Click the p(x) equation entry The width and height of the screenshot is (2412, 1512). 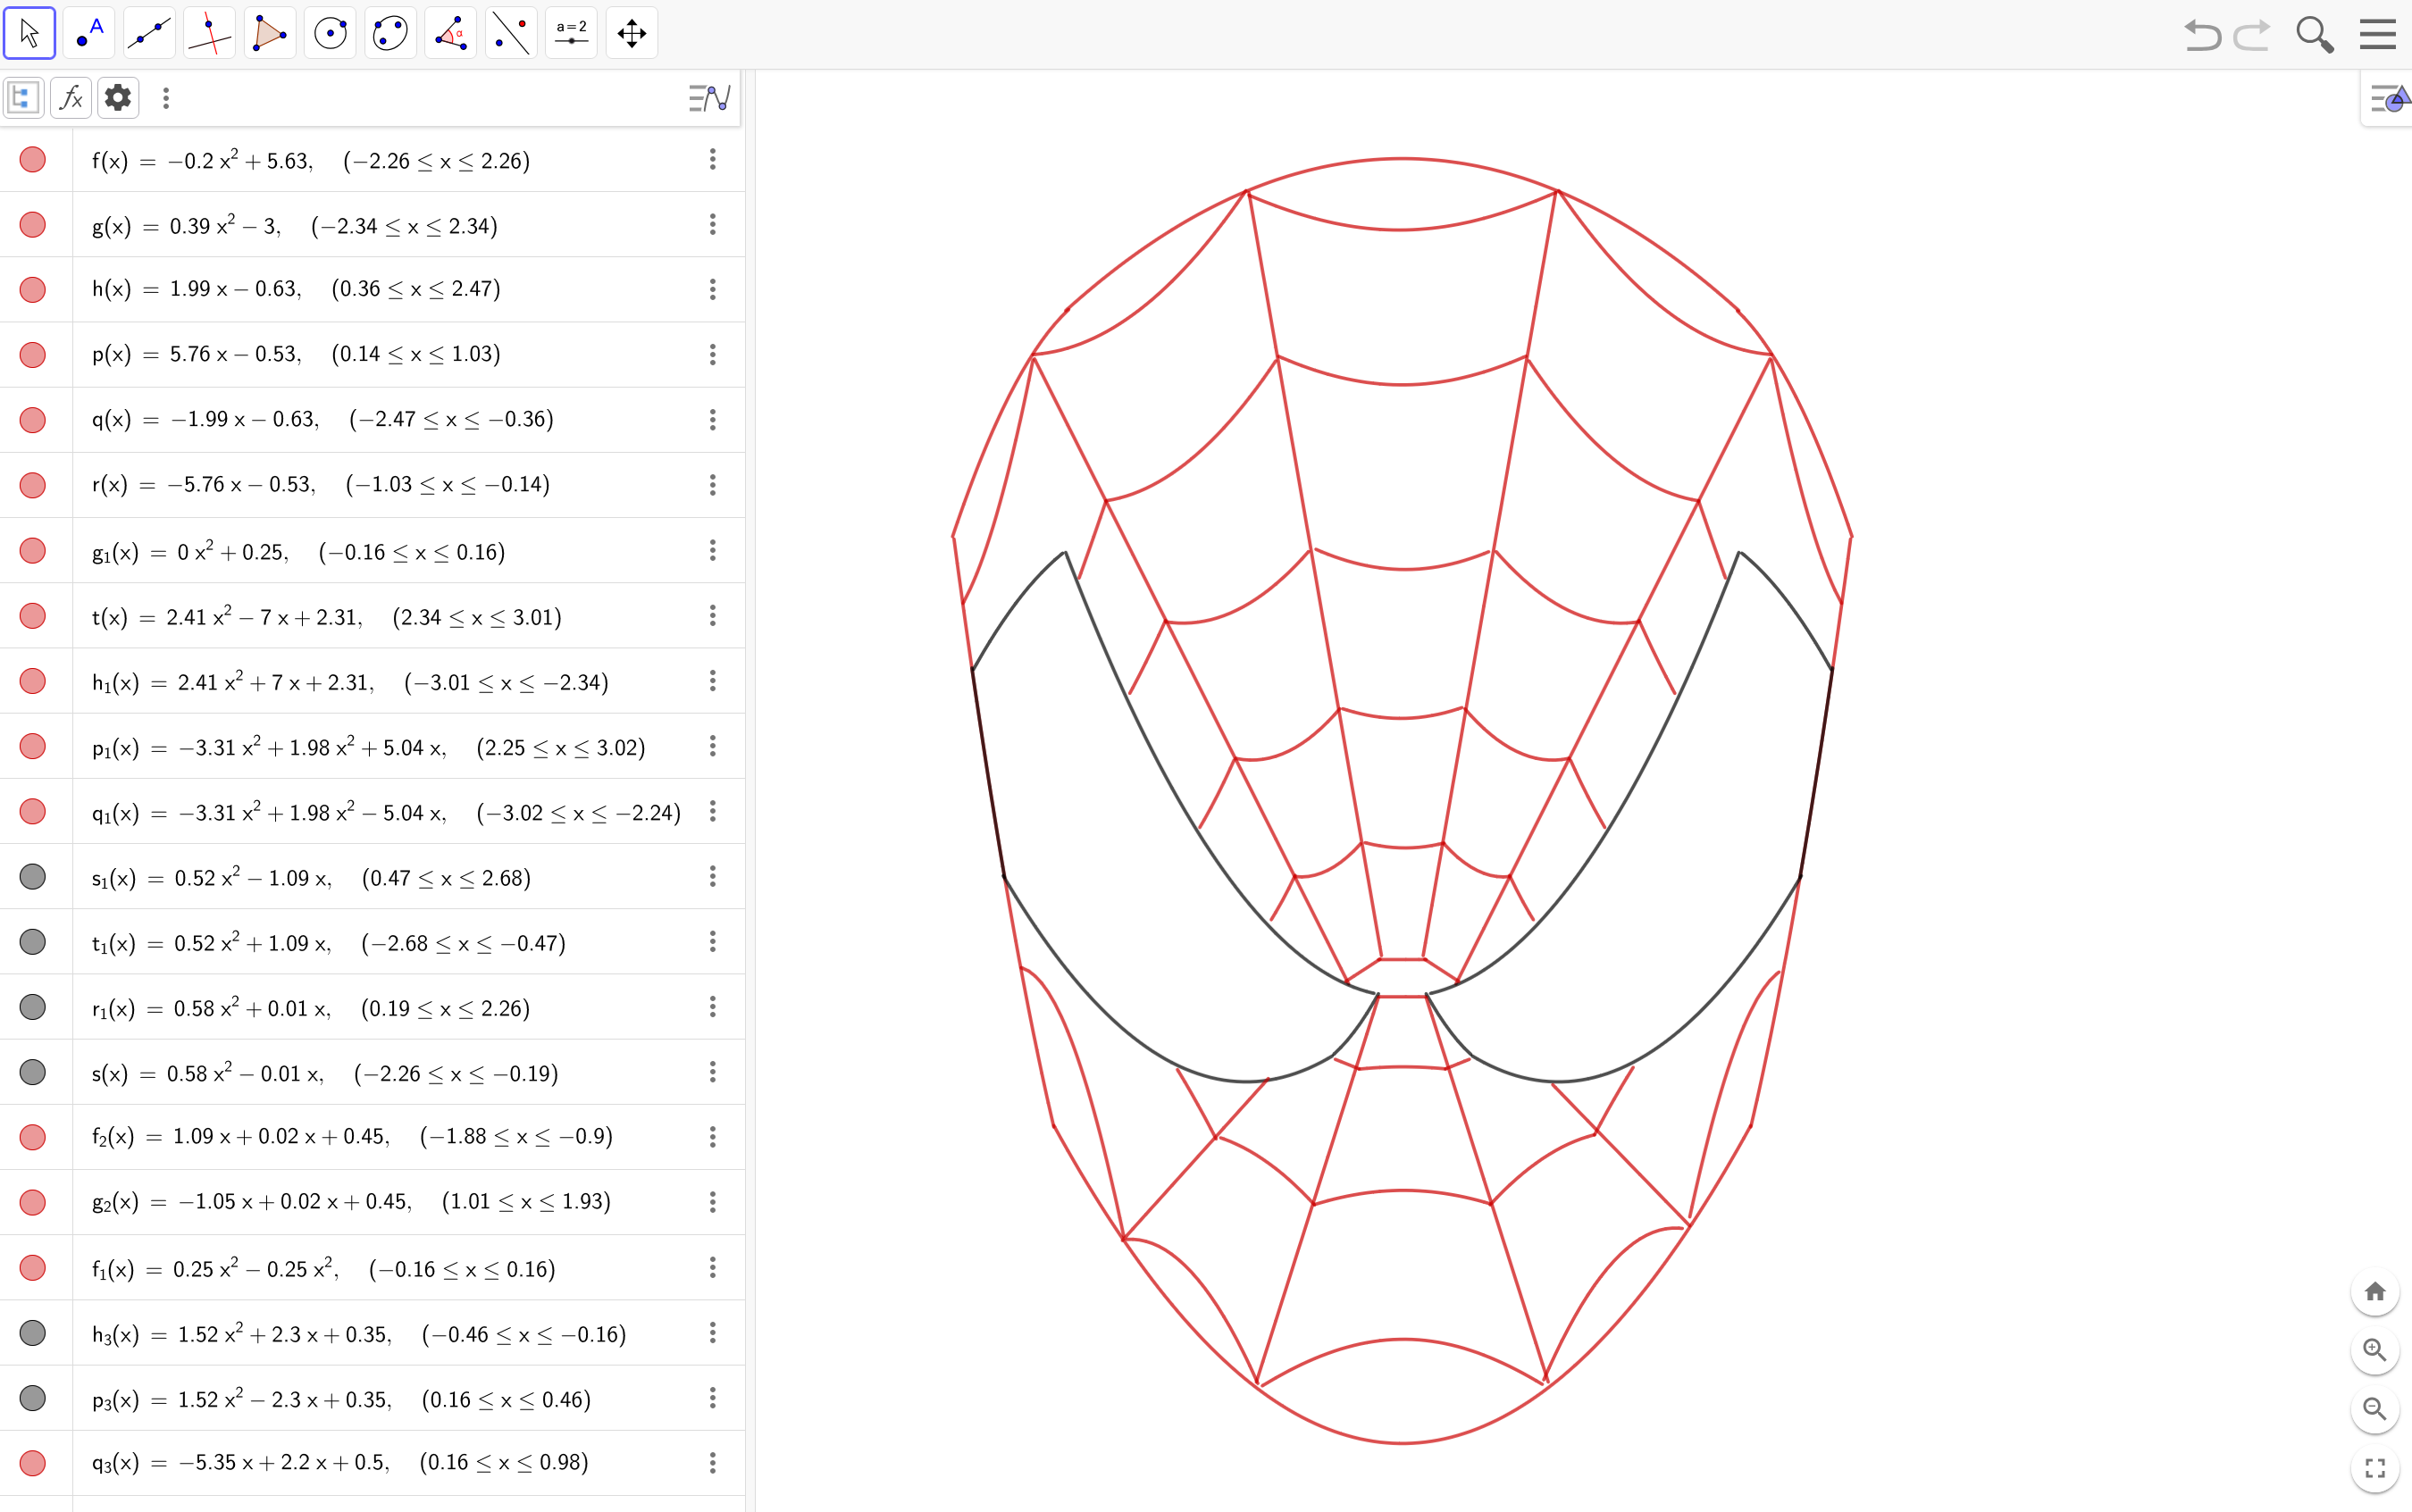click(297, 354)
